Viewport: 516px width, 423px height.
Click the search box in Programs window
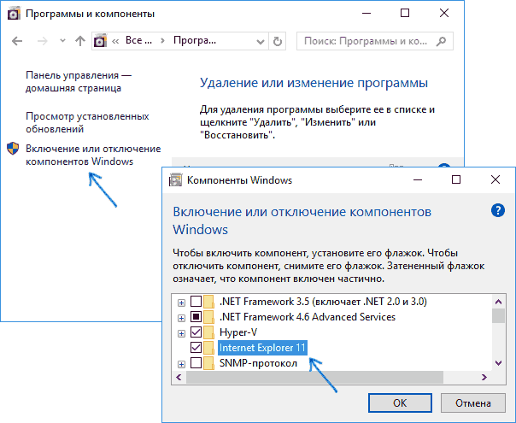pos(374,41)
